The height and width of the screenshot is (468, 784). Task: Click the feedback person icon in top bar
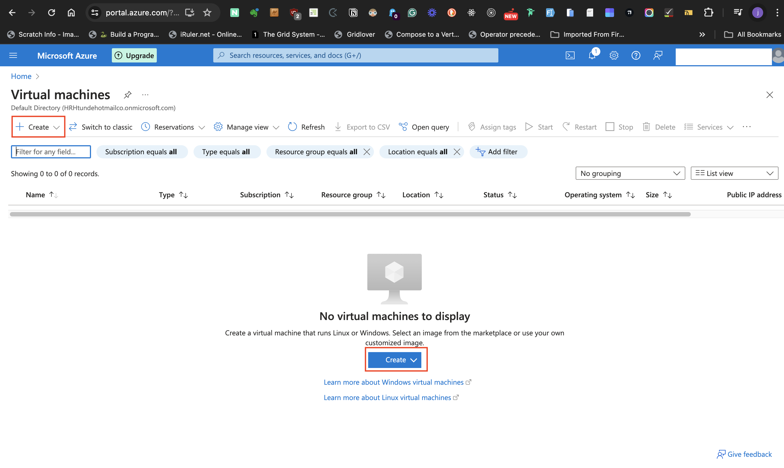pyautogui.click(x=658, y=55)
